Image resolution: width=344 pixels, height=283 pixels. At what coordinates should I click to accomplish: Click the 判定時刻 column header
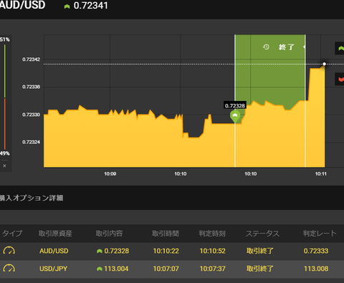coord(212,234)
